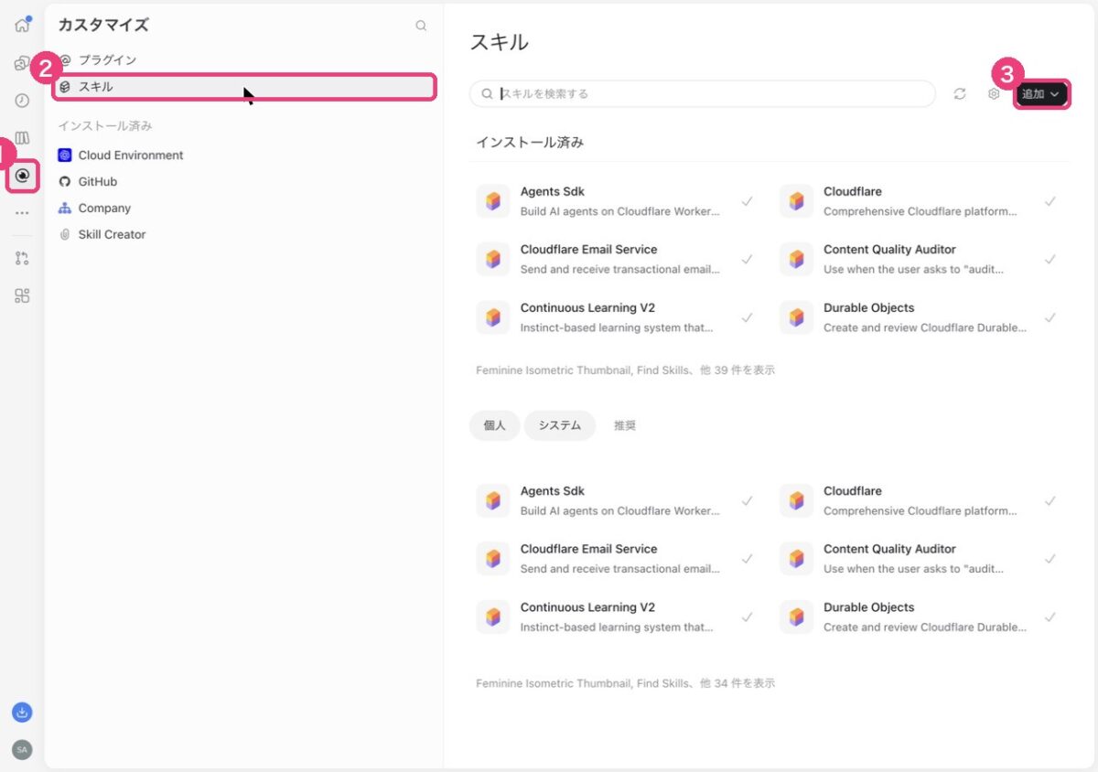
Task: Click the Agents Sdk icon under インストール済み
Action: pyautogui.click(x=493, y=201)
